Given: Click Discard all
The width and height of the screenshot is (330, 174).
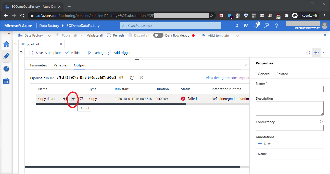Looking at the screenshot, I should coord(139,36).
